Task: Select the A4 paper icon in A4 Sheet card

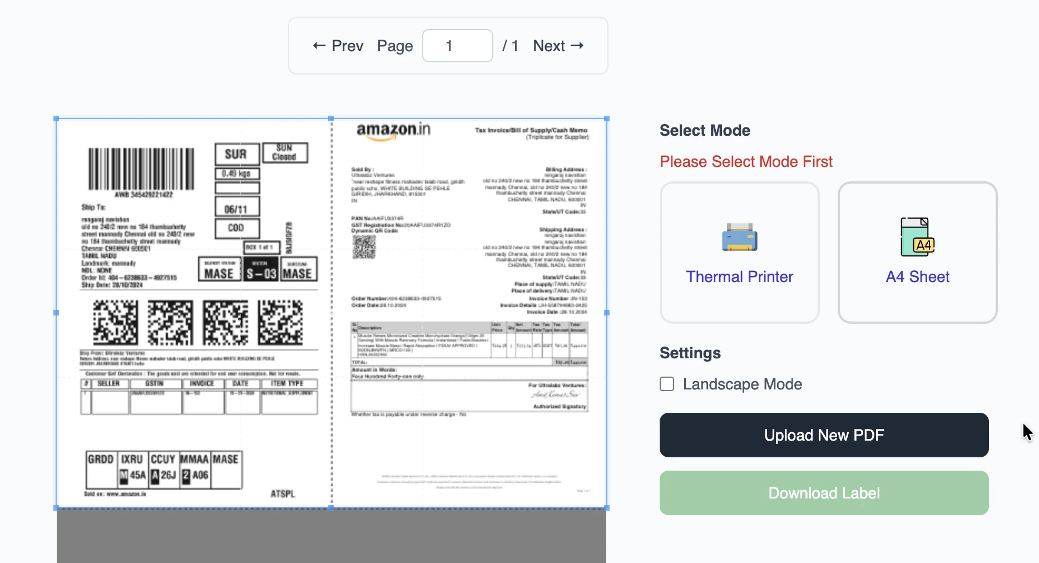Action: (916, 238)
